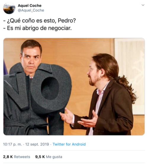Open the 10:17 p. m. timestamp

coord(12,144)
